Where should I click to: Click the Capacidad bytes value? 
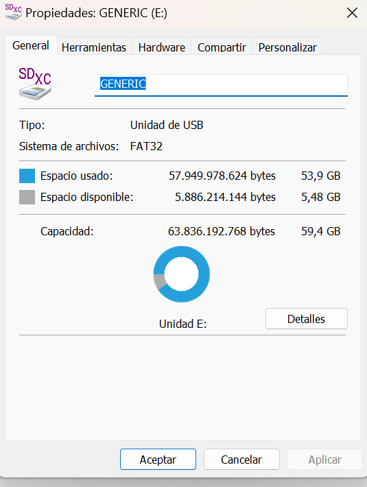point(222,231)
